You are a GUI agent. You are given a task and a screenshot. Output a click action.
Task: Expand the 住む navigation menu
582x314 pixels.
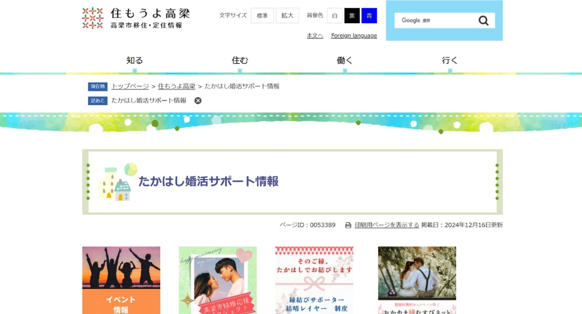(240, 60)
